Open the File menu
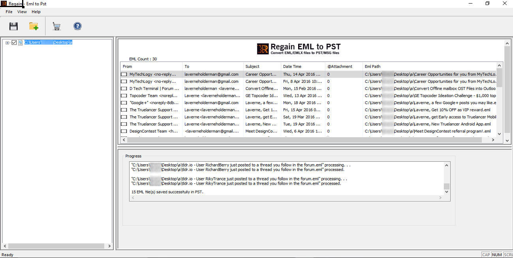The width and height of the screenshot is (513, 258). click(9, 12)
